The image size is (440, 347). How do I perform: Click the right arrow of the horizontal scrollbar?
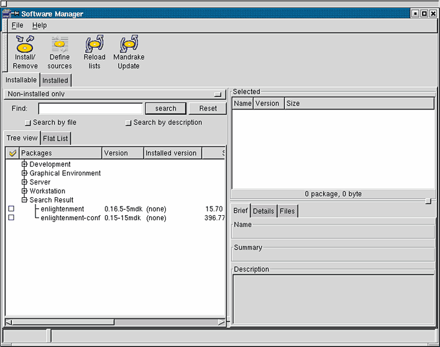coord(221,322)
